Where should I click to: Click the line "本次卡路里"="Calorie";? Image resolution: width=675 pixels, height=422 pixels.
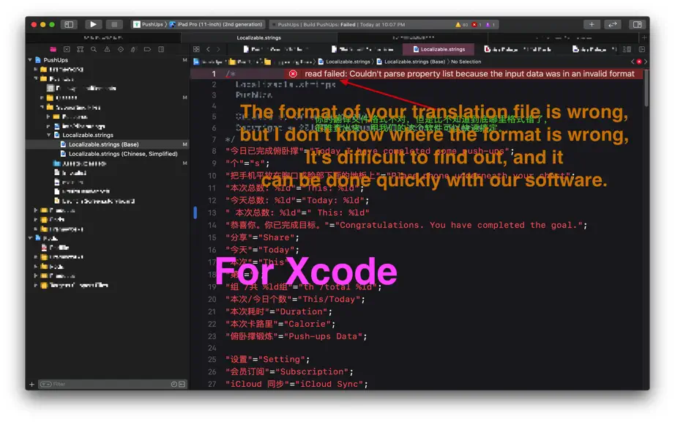(280, 325)
